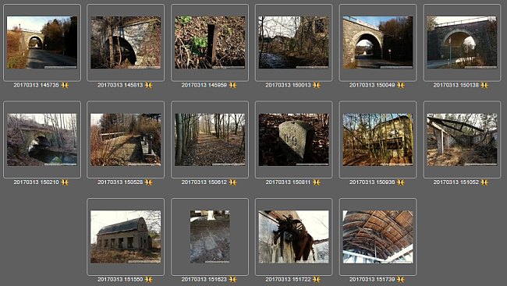Open the post-in-leaves photo 20170313 145959
Image resolution: width=507 pixels, height=286 pixels.
(x=210, y=42)
